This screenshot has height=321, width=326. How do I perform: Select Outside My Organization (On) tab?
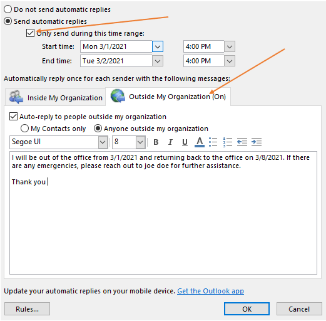(x=168, y=97)
